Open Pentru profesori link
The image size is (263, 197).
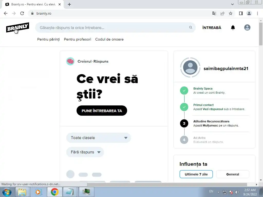coord(78,39)
